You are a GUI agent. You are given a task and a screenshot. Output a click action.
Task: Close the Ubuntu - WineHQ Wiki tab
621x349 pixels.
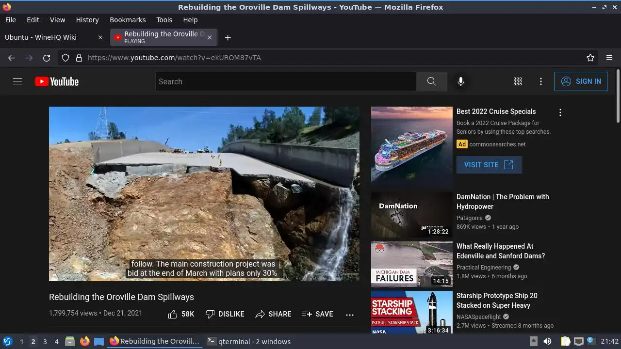tap(100, 37)
